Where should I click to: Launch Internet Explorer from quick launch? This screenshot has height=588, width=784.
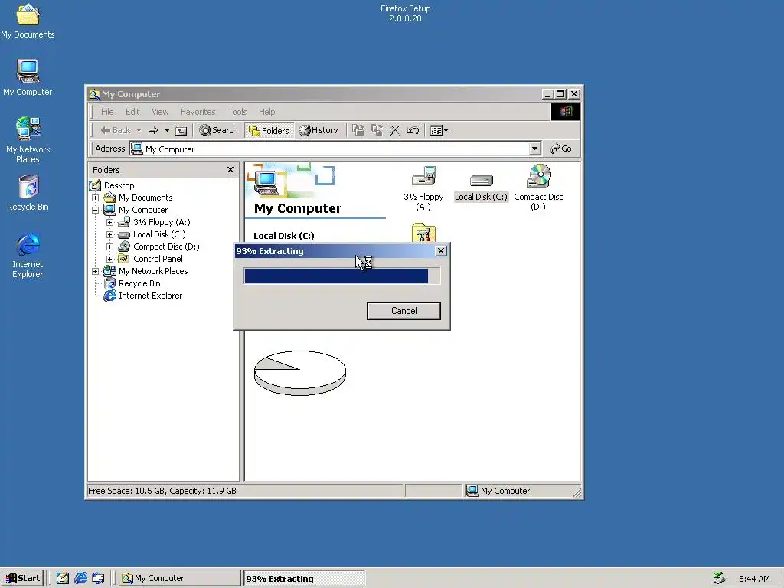click(x=80, y=579)
